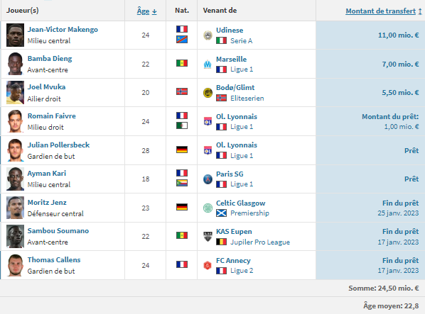Open Bamba Dieng player link
The width and height of the screenshot is (425, 314).
[50, 58]
